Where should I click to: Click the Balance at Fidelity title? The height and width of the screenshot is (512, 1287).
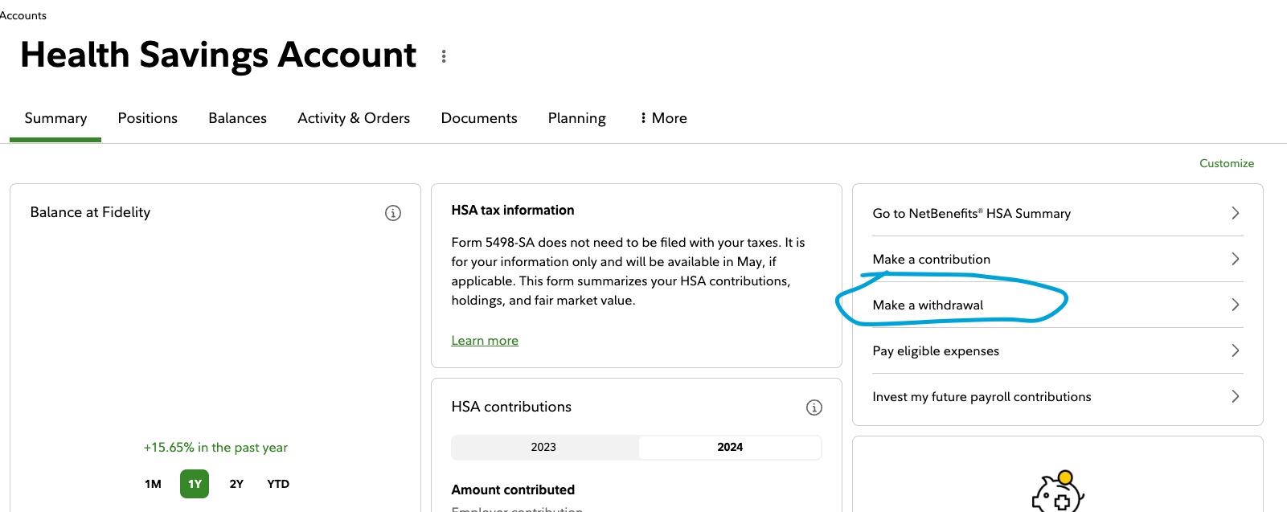tap(90, 212)
